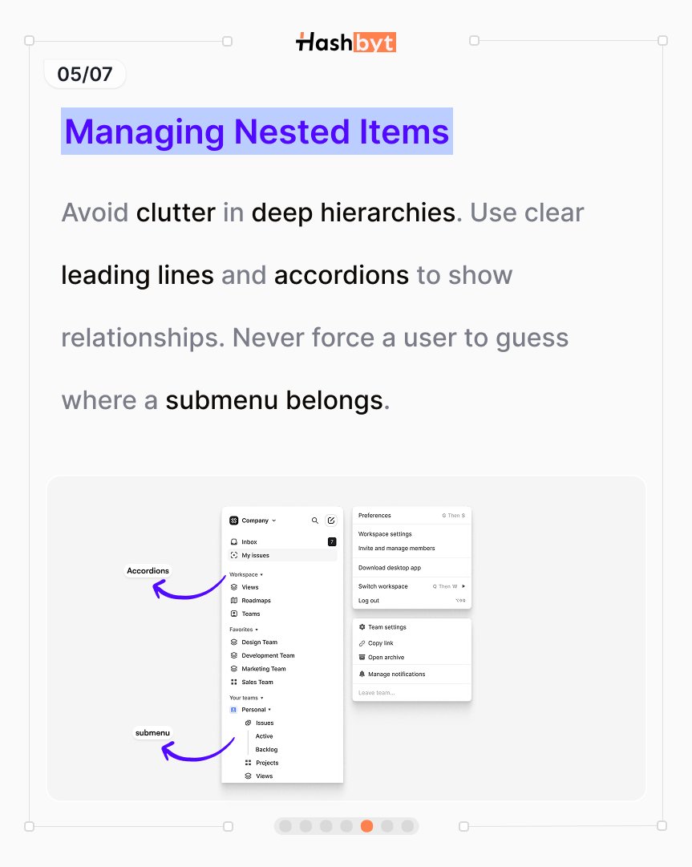692x867 pixels.
Task: Collapse the Workspace section arrow
Action: 261,574
